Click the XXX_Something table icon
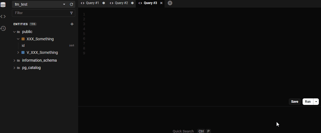Screen dimensions: 321x133 pos(23,39)
